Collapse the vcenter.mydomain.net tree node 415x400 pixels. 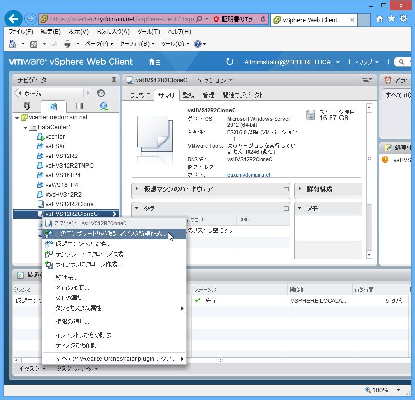pos(17,117)
